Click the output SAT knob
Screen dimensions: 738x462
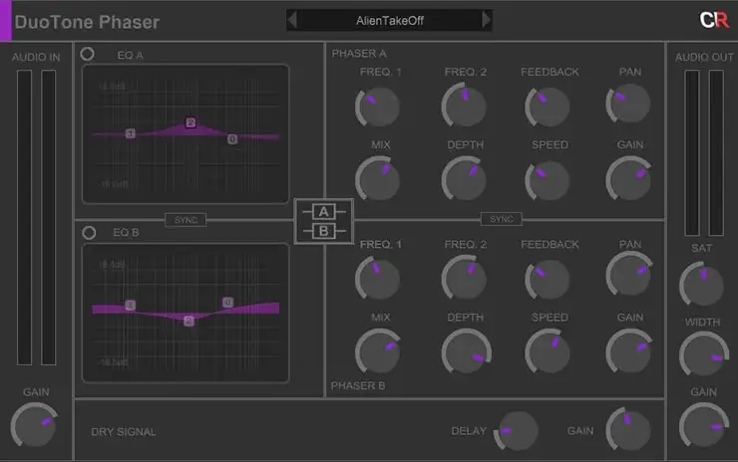point(701,285)
